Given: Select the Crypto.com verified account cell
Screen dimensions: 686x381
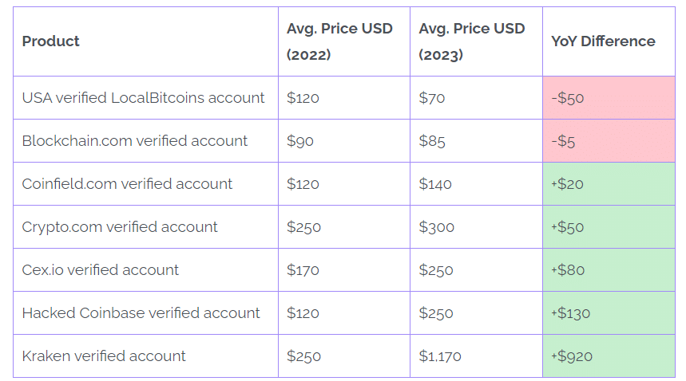Looking at the screenshot, I should tap(120, 227).
